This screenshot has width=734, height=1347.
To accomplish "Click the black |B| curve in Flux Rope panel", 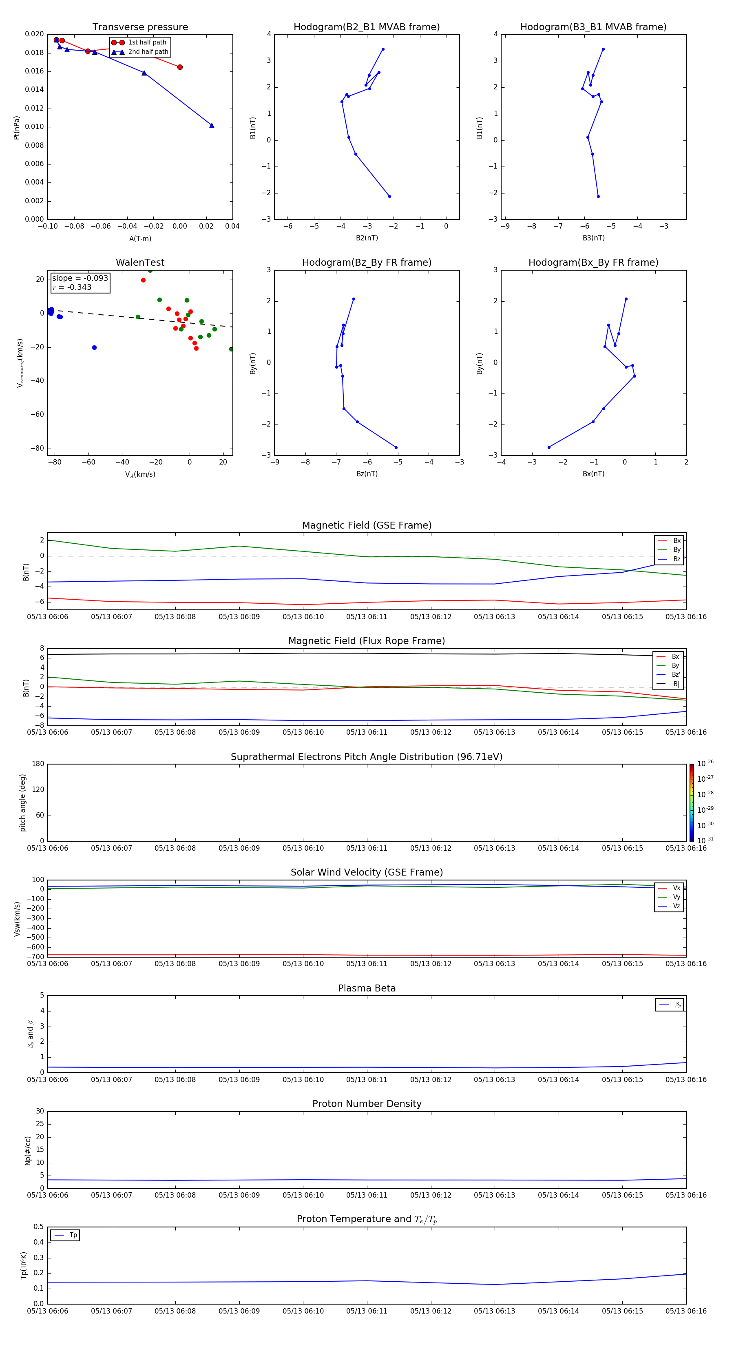I will tap(367, 653).
